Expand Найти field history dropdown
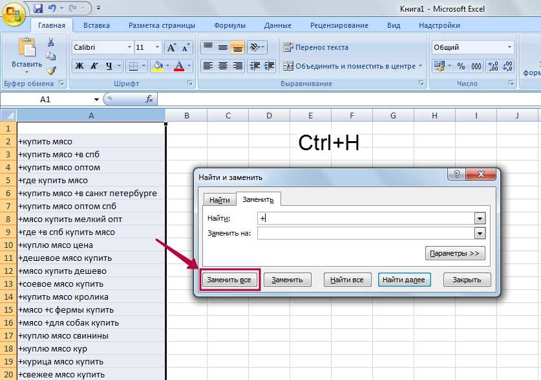Image resolution: width=541 pixels, height=380 pixels. coord(480,218)
